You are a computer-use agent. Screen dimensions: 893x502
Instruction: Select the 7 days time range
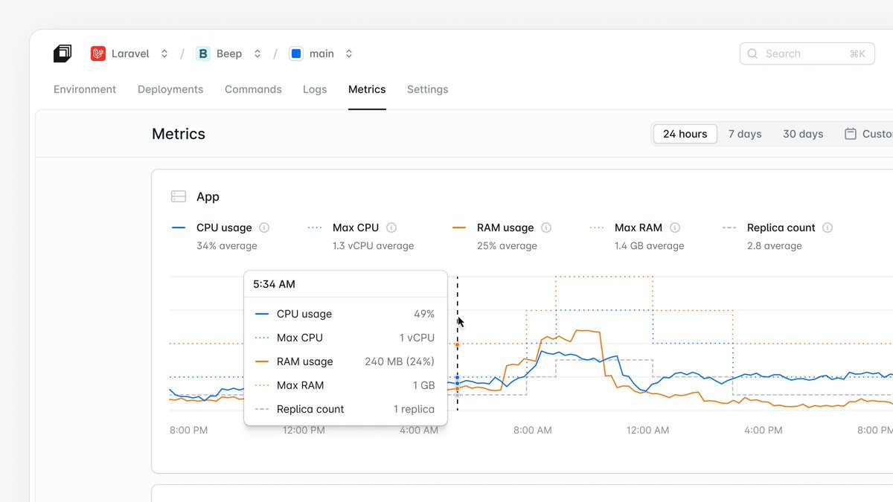coord(745,134)
